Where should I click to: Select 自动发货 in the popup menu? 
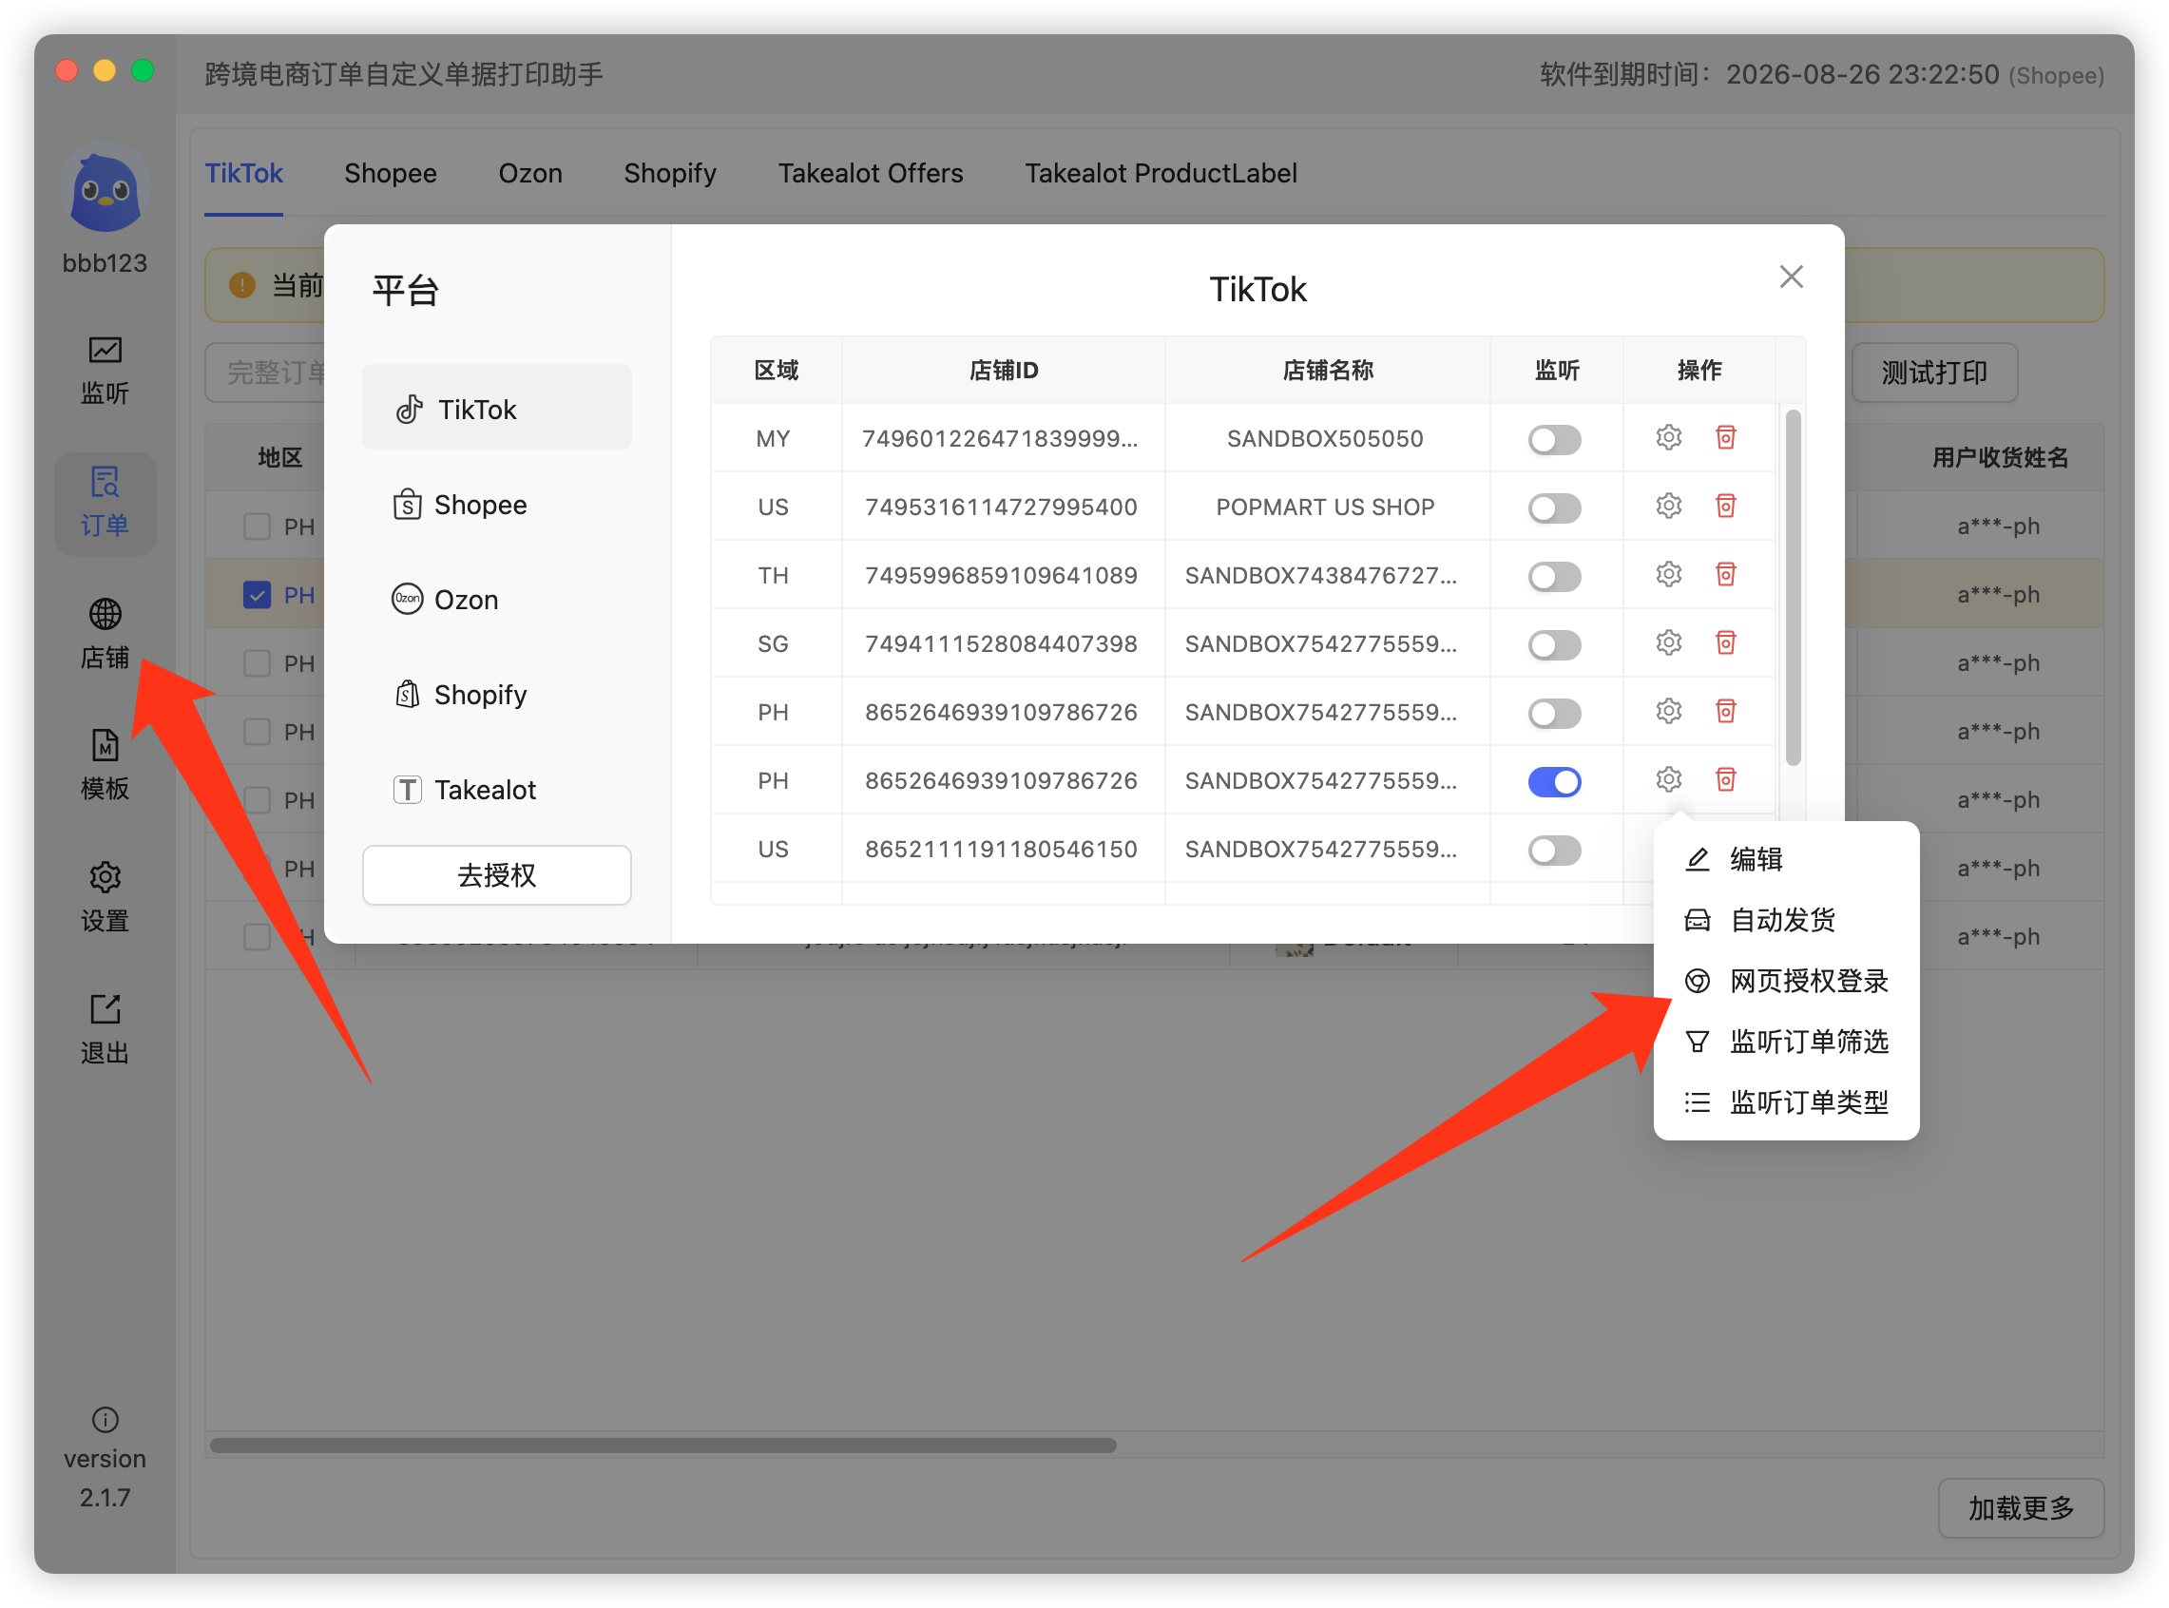(1786, 920)
